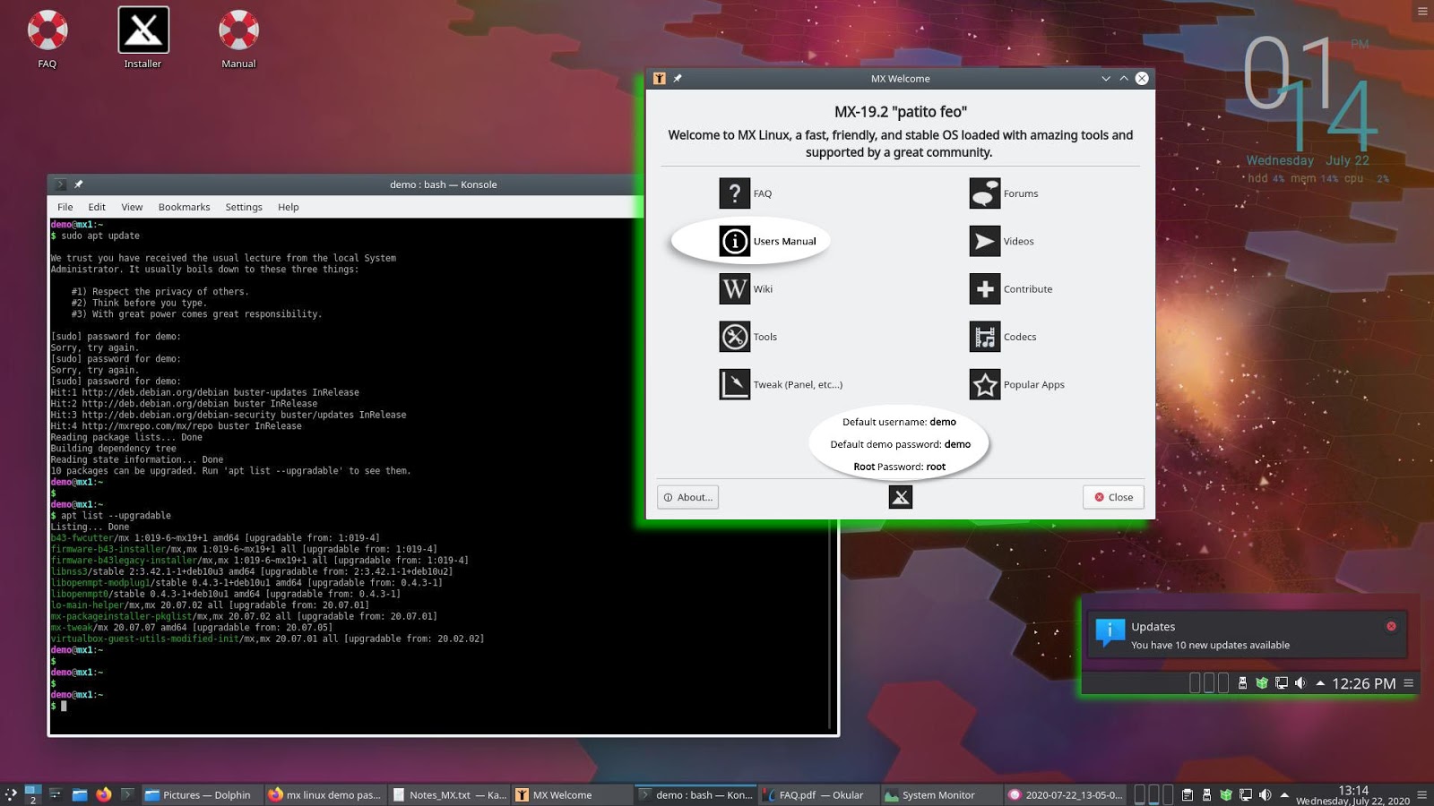
Task: Click the virtual desktop pager showing 2
Action: tap(33, 794)
